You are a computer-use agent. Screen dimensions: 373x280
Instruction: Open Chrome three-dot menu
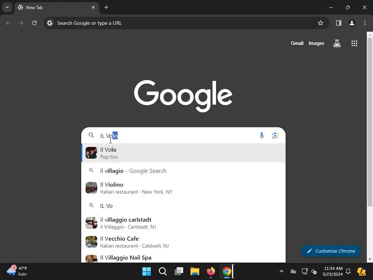[365, 23]
